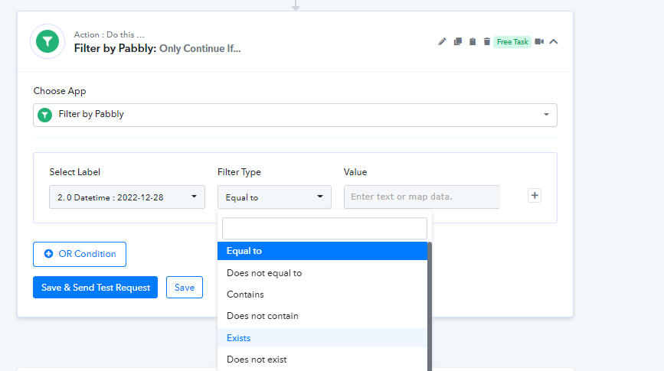The height and width of the screenshot is (371, 664).
Task: Open the Select Label dropdown
Action: pyautogui.click(x=127, y=197)
